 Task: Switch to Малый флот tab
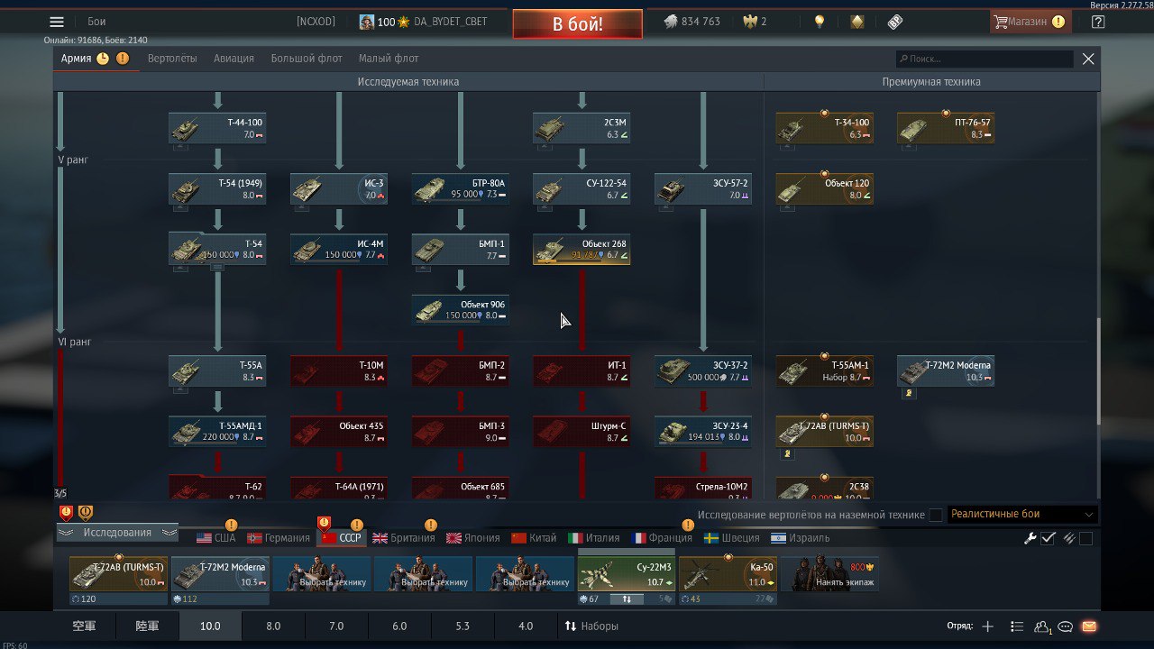389,59
